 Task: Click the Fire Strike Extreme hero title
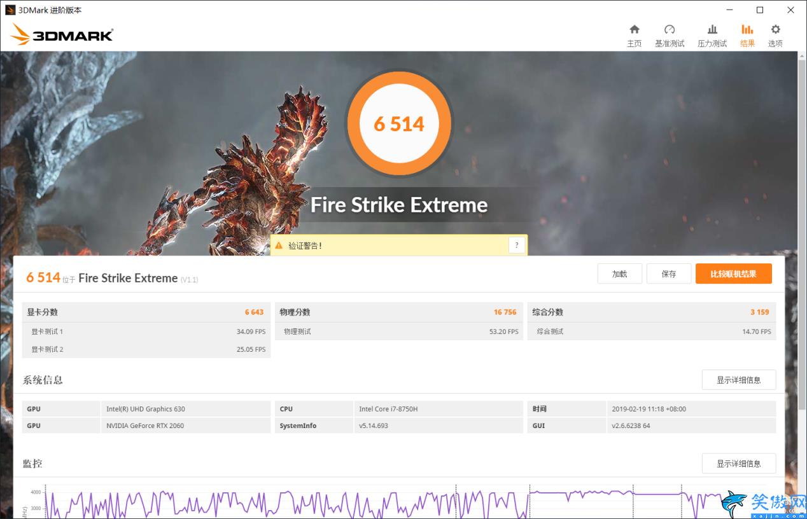coord(399,205)
